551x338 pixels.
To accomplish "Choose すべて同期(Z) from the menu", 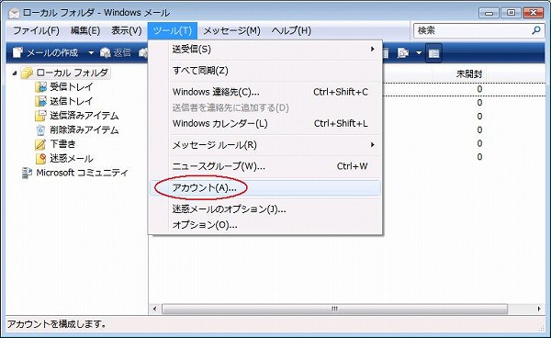I will tap(265, 71).
